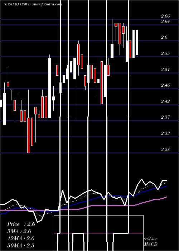179x251 pixels.
Task: Select the 2.66 price axis label
Action: pos(165,16)
